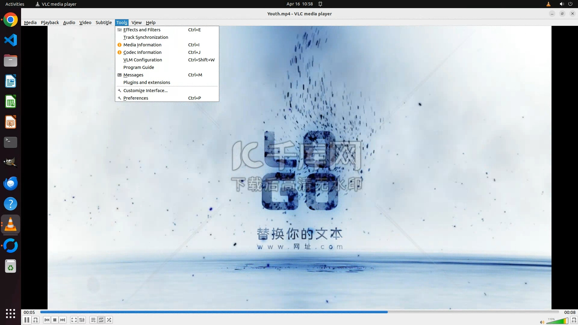
Task: Open Plugins and extensions
Action: [x=147, y=82]
